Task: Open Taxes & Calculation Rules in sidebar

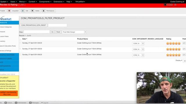Action: pos(8,46)
